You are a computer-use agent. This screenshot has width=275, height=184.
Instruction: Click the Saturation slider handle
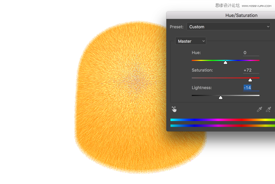pos(250,80)
